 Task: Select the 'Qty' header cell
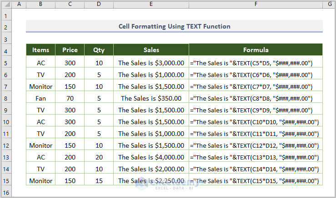tap(99, 50)
